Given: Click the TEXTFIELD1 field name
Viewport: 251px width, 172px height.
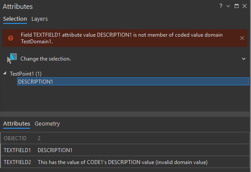Looking at the screenshot, I should [17, 150].
